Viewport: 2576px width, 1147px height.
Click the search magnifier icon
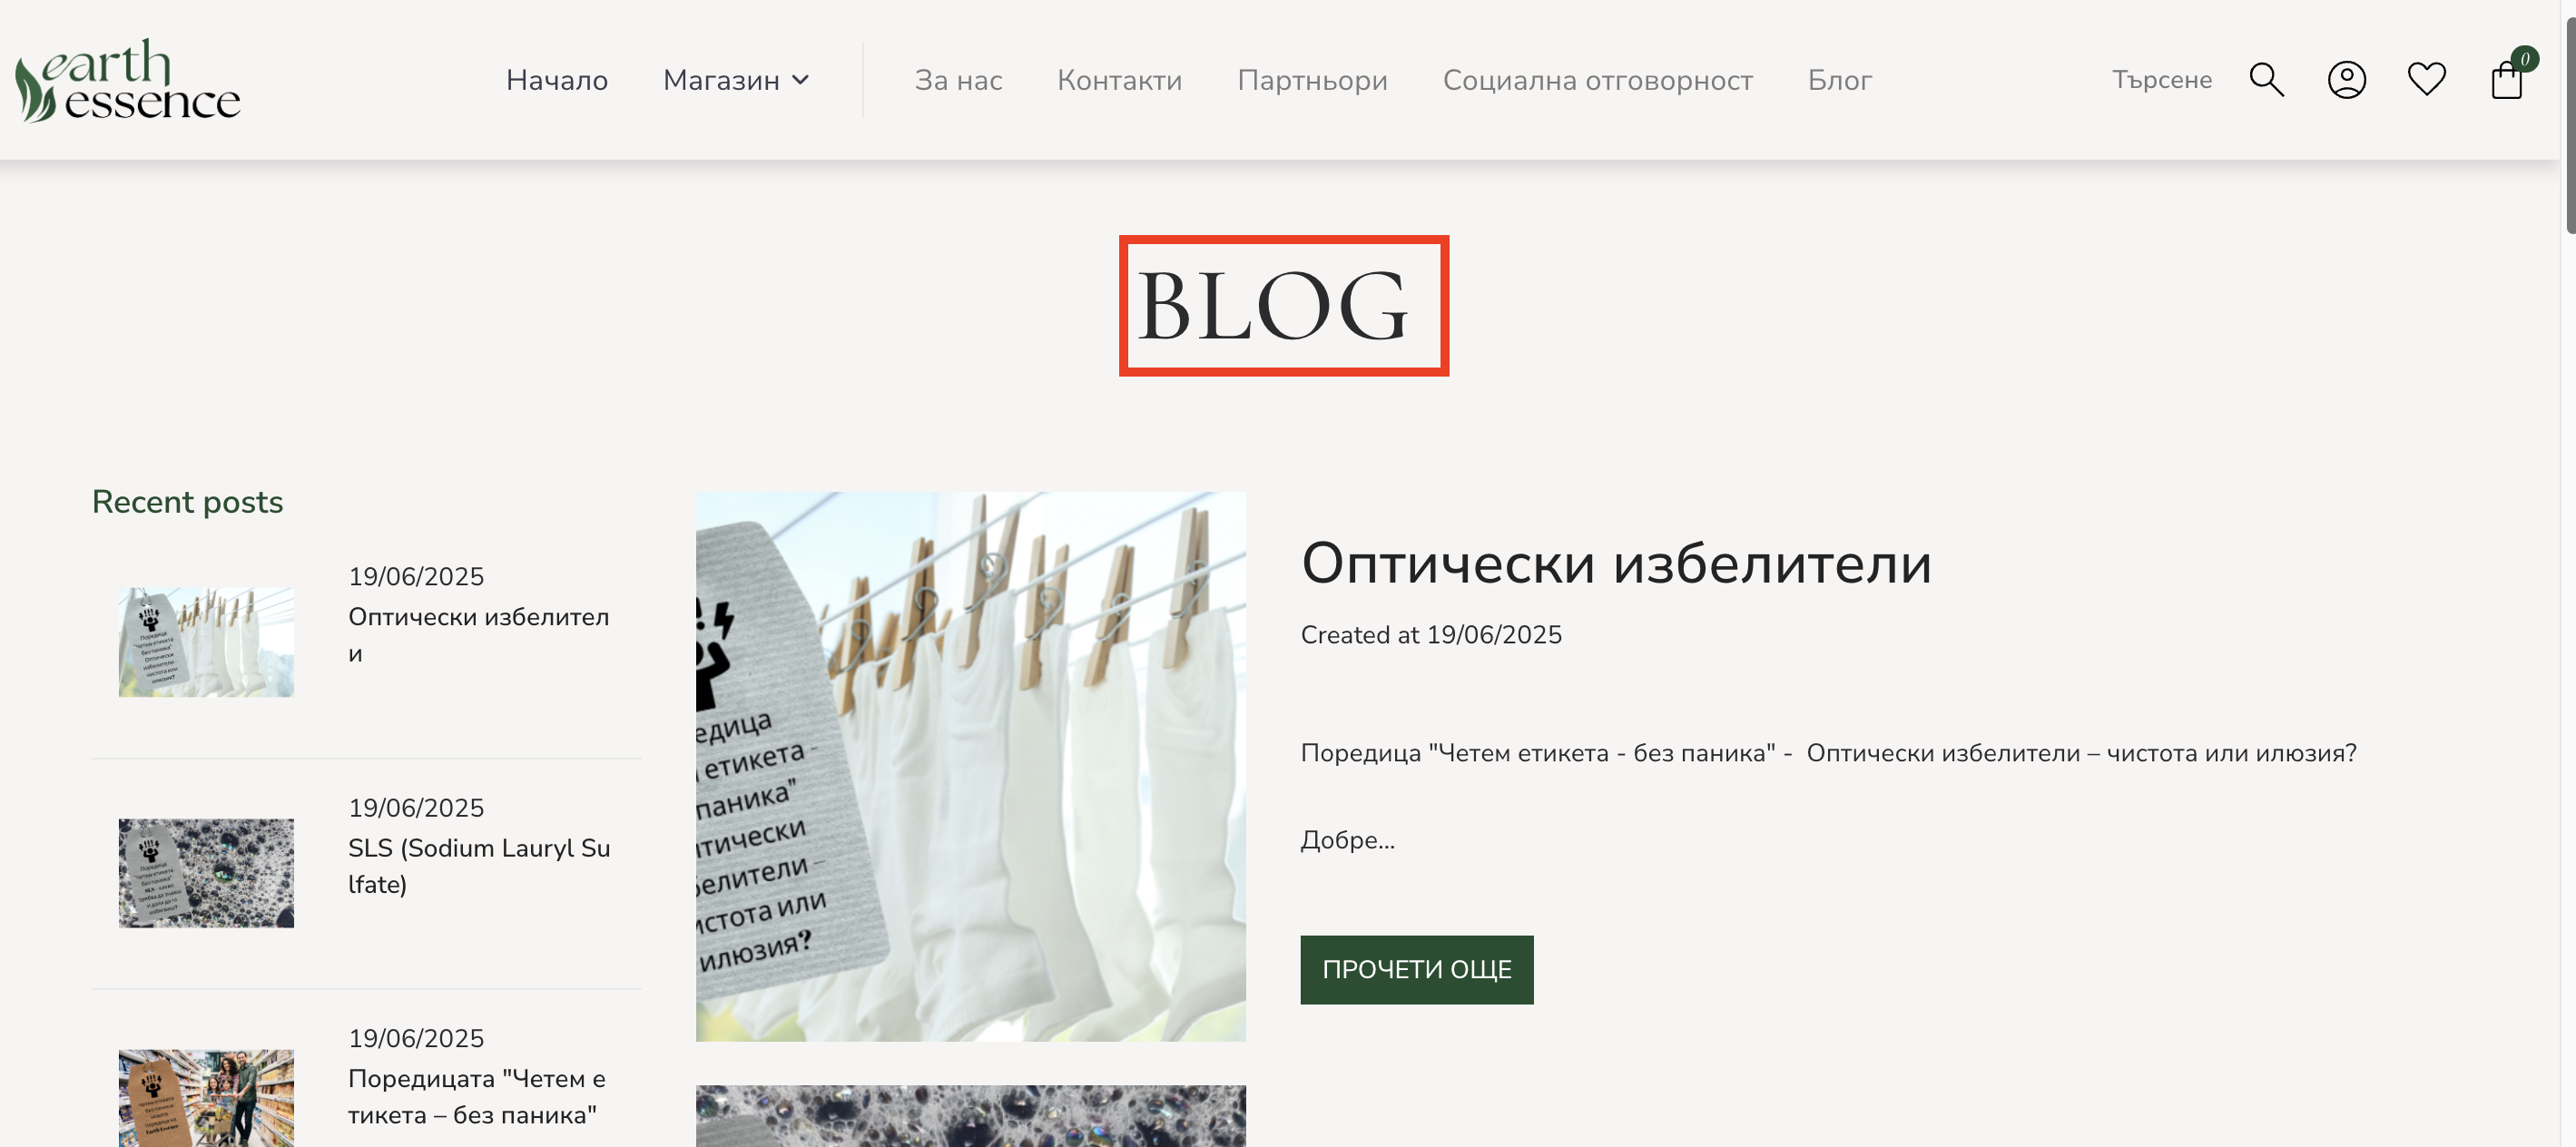point(2266,80)
